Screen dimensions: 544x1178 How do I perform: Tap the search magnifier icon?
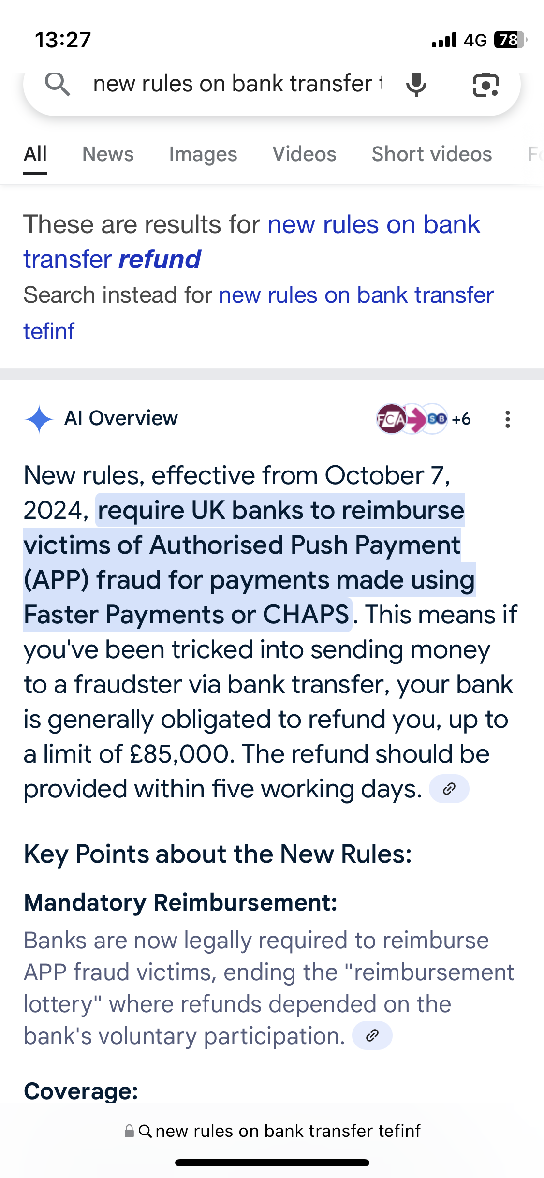point(58,84)
